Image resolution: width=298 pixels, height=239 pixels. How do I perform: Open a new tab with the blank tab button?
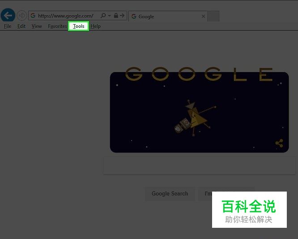tap(213, 16)
